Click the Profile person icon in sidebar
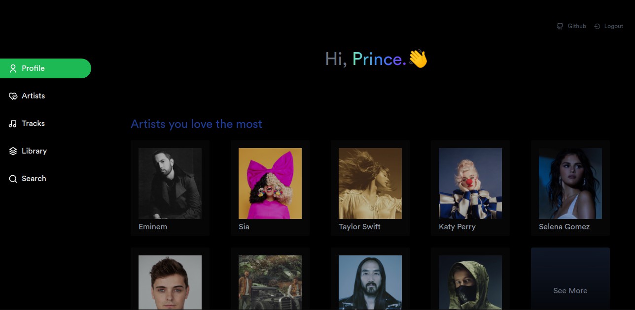 pyautogui.click(x=13, y=68)
